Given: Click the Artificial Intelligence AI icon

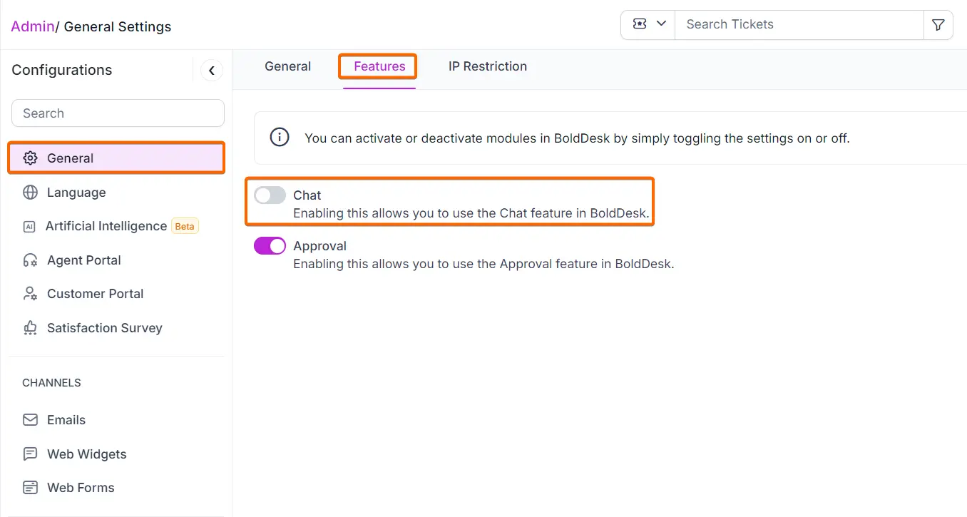Looking at the screenshot, I should pyautogui.click(x=29, y=227).
